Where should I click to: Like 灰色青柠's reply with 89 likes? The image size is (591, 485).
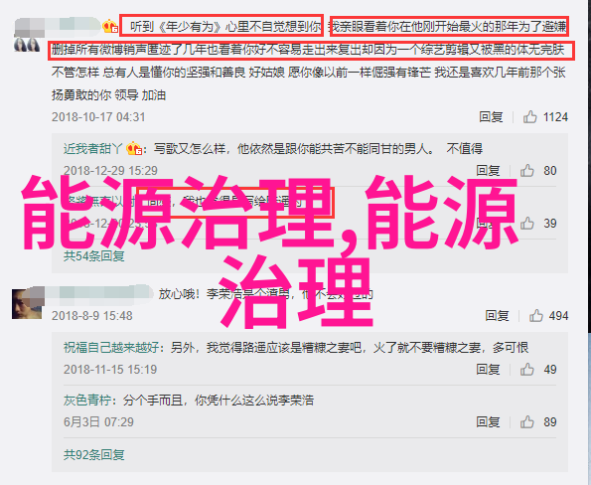(527, 422)
